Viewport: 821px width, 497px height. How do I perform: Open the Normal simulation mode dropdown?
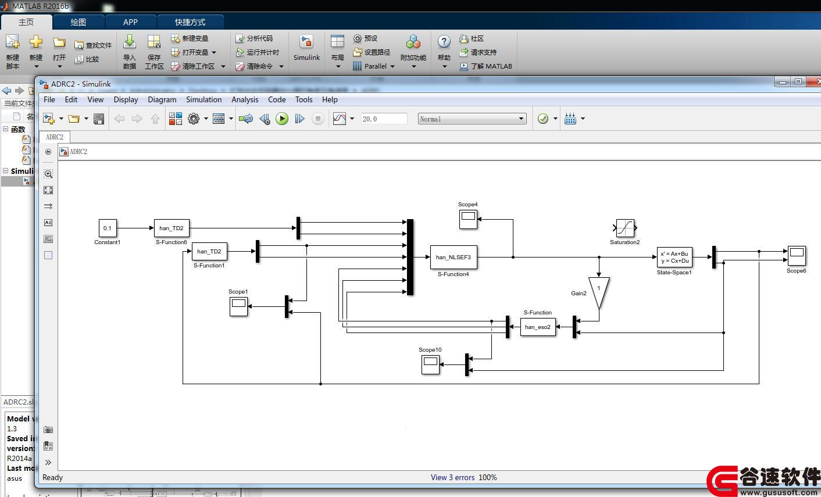click(x=472, y=119)
